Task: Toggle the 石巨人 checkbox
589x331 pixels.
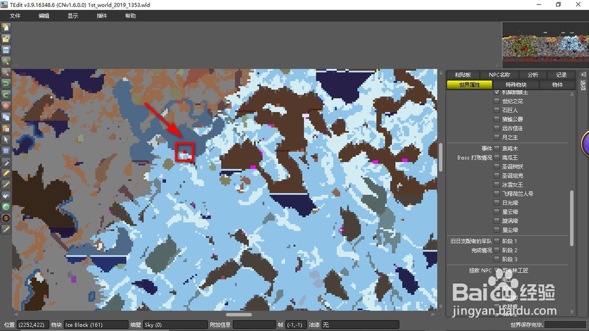Action: point(497,110)
